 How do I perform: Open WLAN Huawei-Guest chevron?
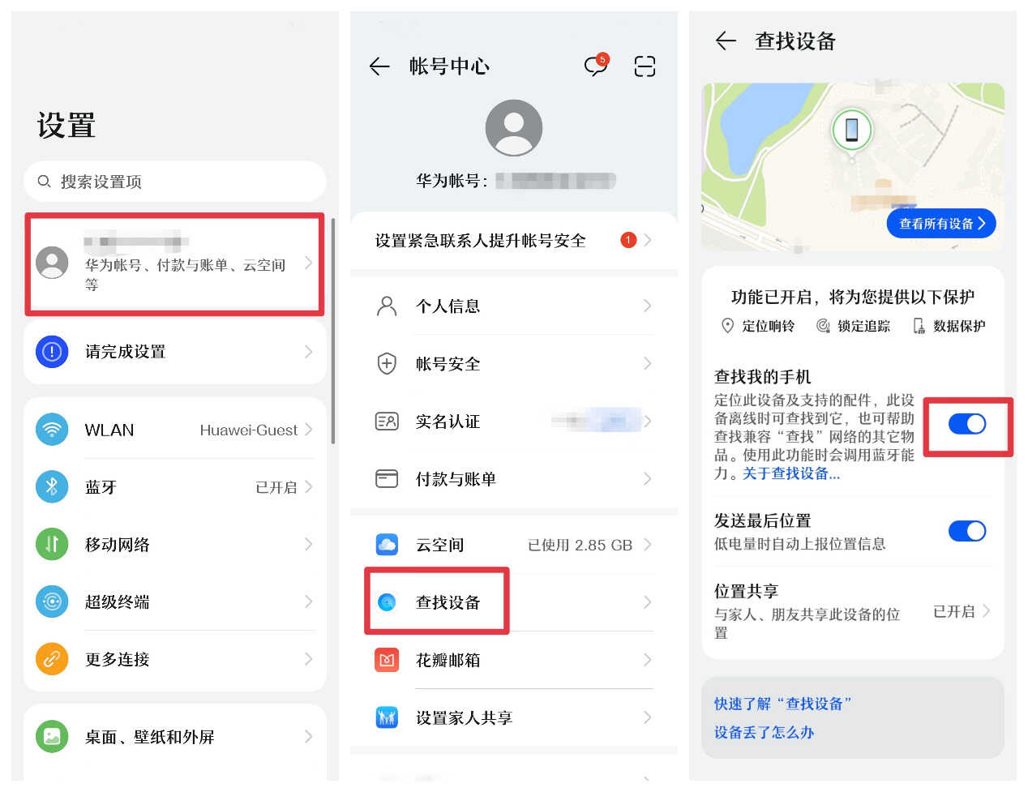coord(308,430)
